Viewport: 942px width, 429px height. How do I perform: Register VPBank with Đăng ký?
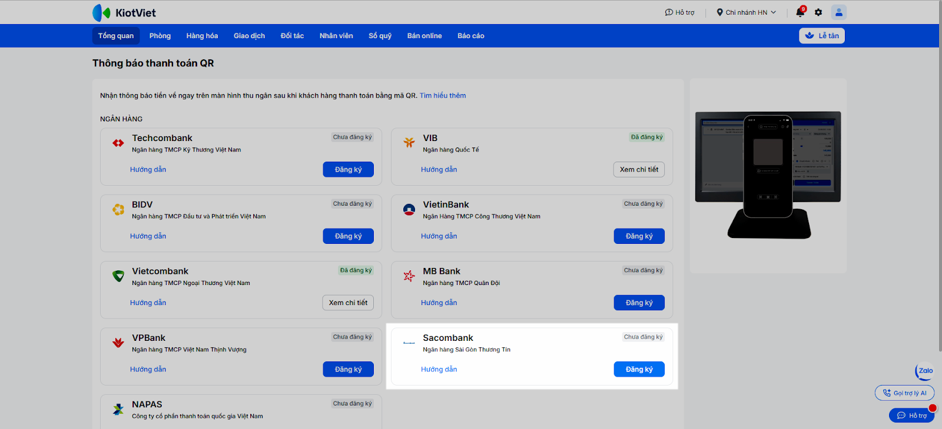349,369
